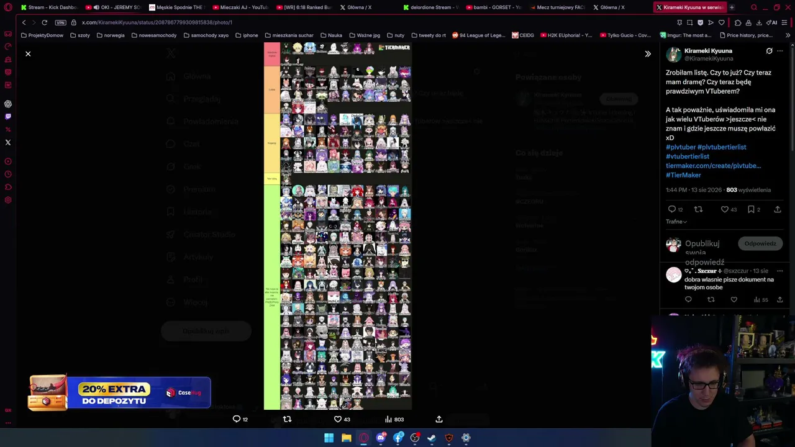This screenshot has width=795, height=447.
Task: Repost using the icon under the photo
Action: 287,419
